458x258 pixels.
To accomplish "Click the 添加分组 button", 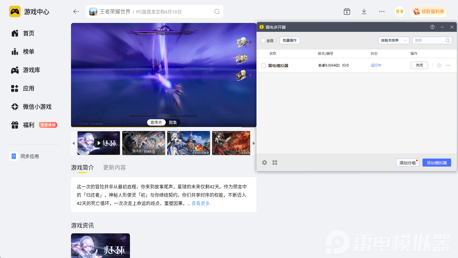I will point(408,163).
